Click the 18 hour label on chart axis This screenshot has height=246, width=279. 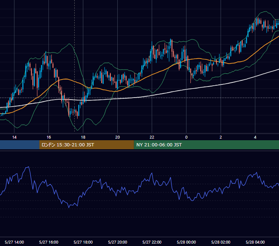[x=83, y=137]
